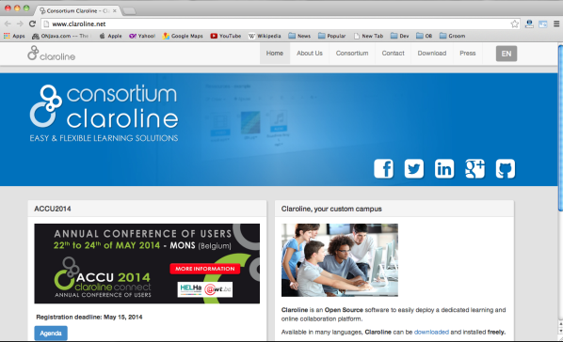Follow the 'downloaded' hyperlink
The height and width of the screenshot is (342, 563).
click(431, 332)
